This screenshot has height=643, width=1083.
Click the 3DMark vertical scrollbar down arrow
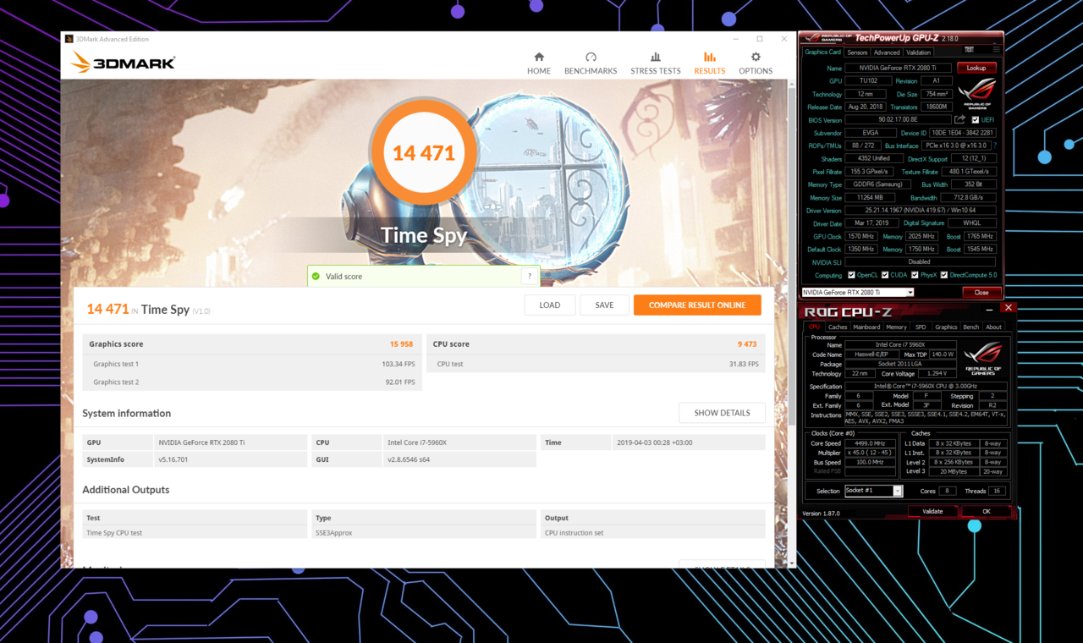tap(792, 563)
